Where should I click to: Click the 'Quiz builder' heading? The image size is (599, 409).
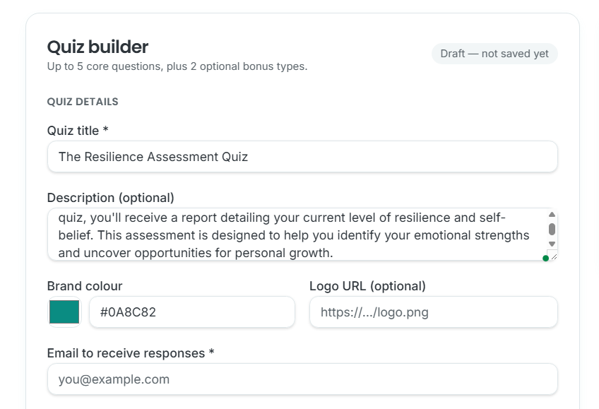(x=97, y=47)
